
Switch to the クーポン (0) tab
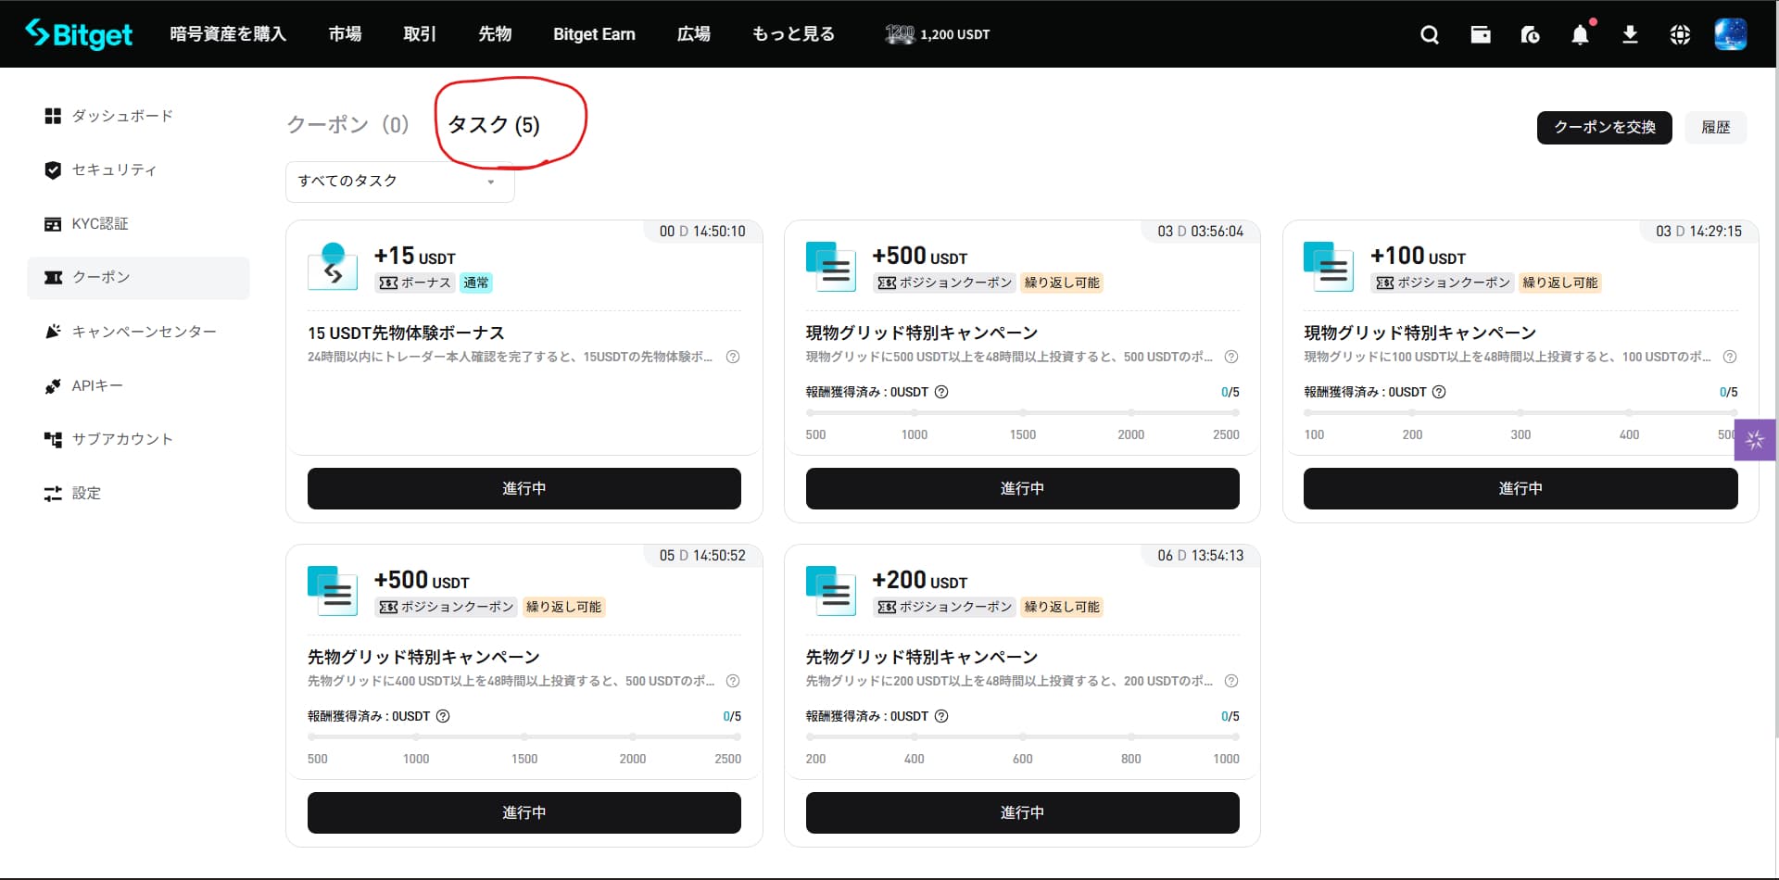click(347, 125)
